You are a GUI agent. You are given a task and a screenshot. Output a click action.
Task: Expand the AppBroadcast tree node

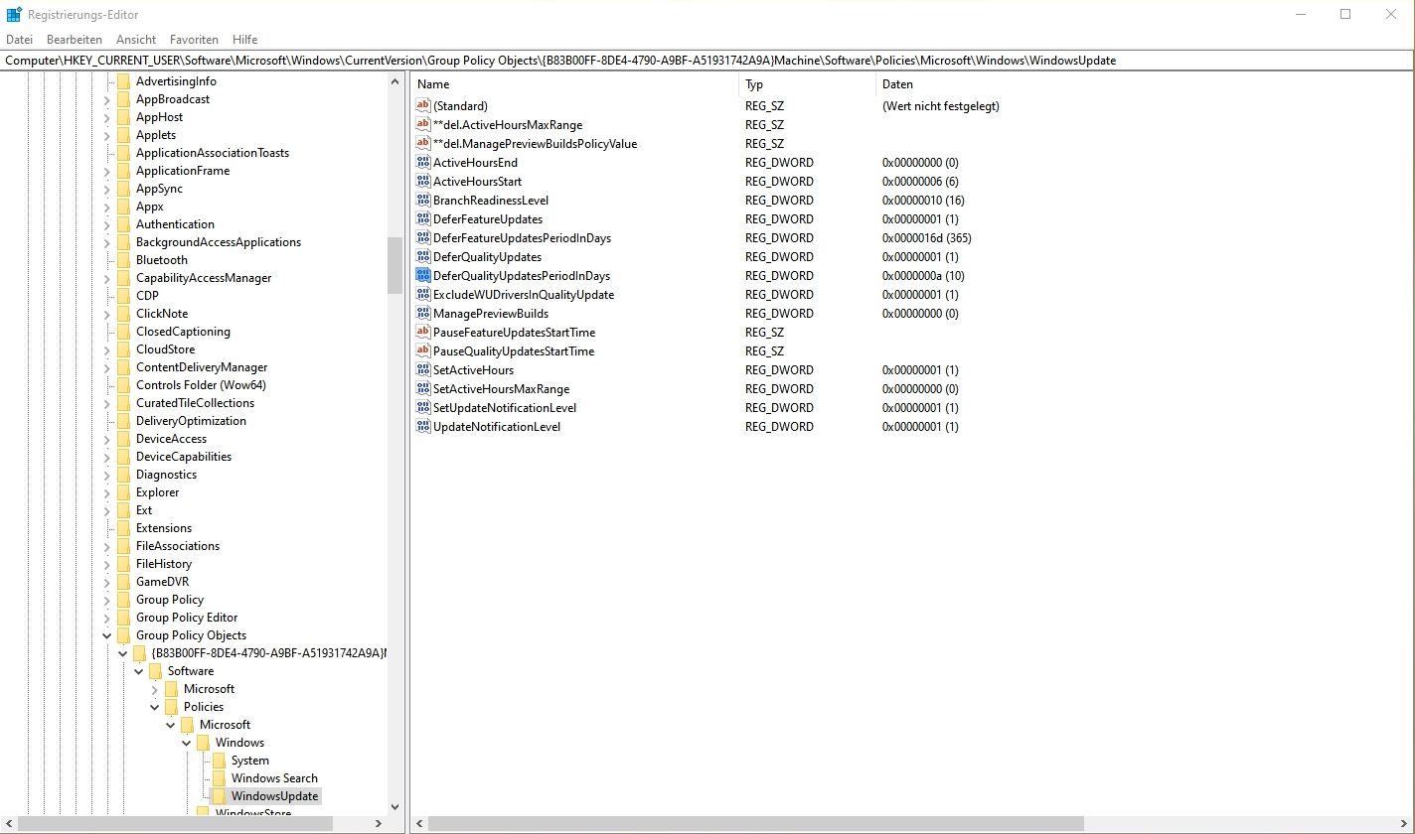107,99
